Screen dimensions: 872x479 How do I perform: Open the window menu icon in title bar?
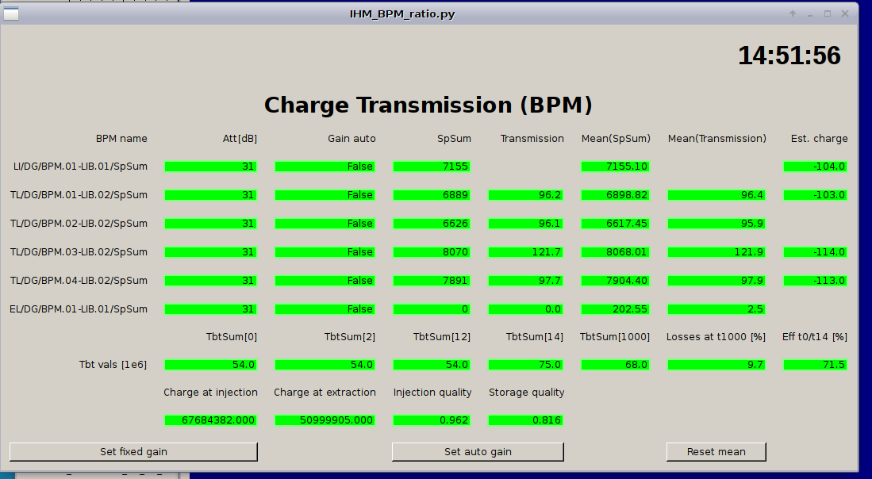pyautogui.click(x=11, y=13)
